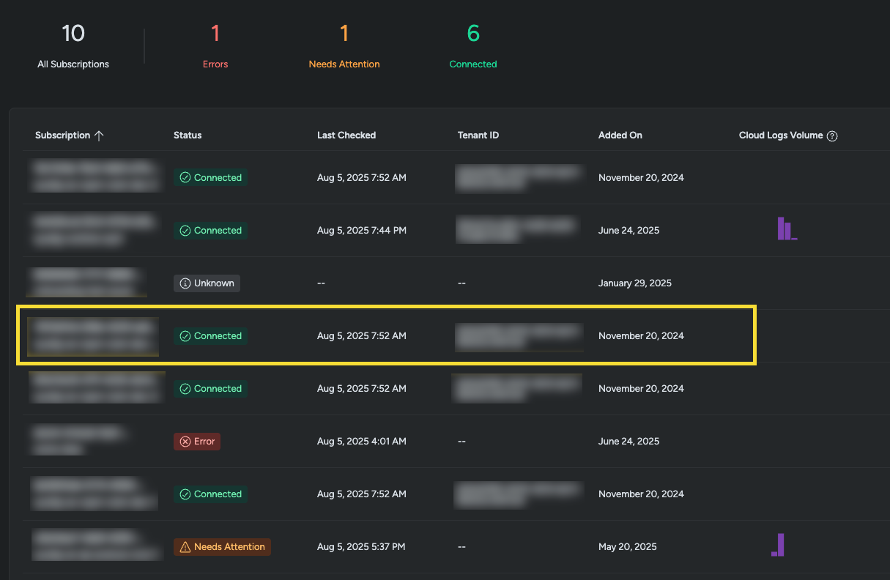This screenshot has width=890, height=580.
Task: Select the 'Aug 5, 2025 4:01 AM' cell
Action: pyautogui.click(x=361, y=442)
